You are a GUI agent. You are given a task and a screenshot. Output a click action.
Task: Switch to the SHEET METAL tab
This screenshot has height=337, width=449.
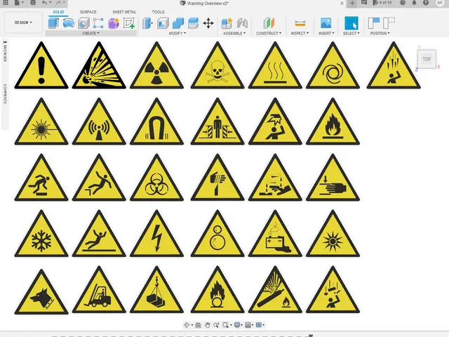coord(124,12)
